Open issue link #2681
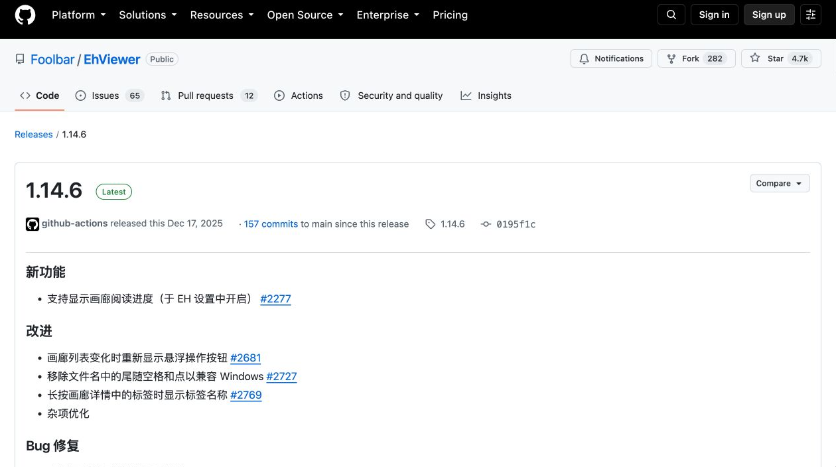Image resolution: width=836 pixels, height=467 pixels. point(245,358)
